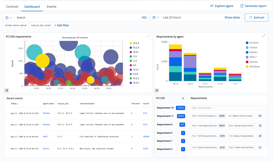
Task: Open the saved queries dropdown beside Search
Action: 9,18
